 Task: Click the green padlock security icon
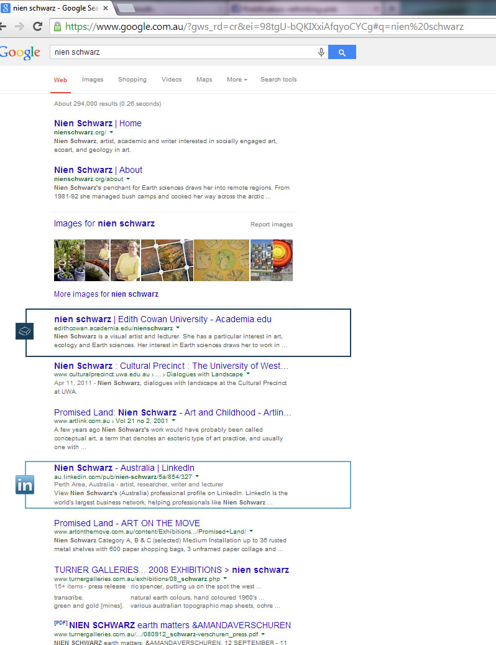(58, 27)
